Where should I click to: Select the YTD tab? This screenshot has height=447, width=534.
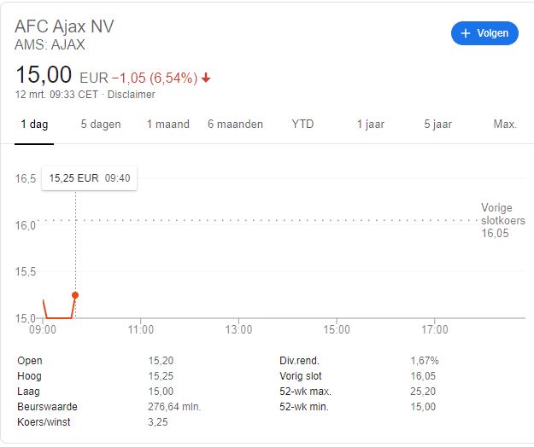point(302,125)
